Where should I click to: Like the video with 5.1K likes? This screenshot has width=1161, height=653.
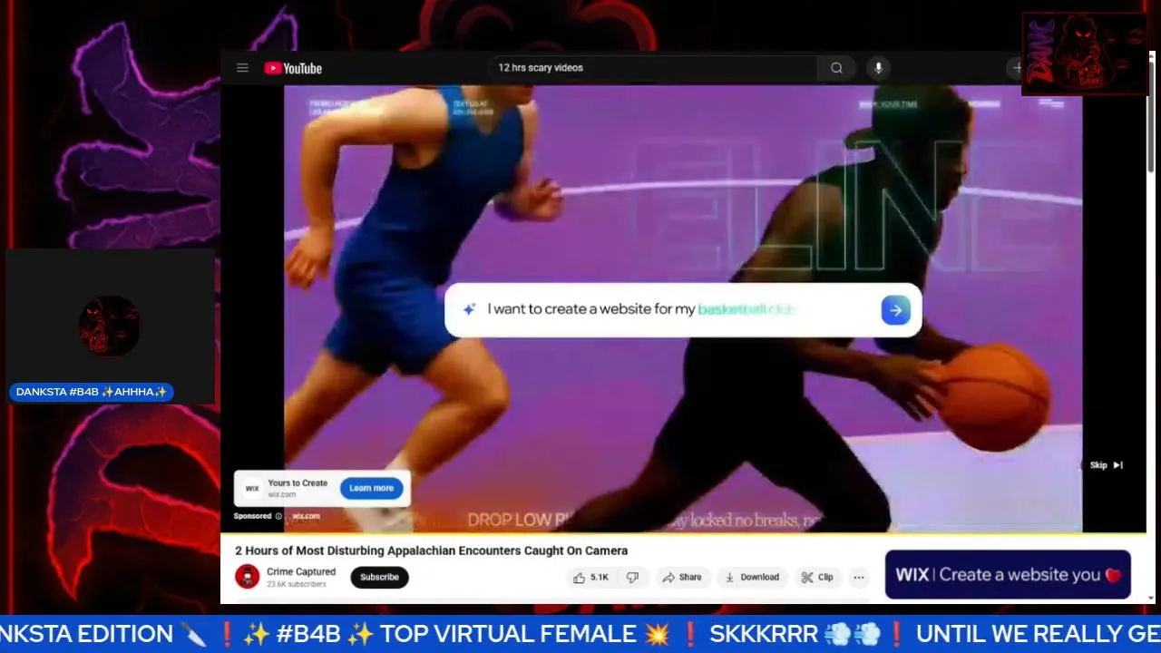point(590,577)
